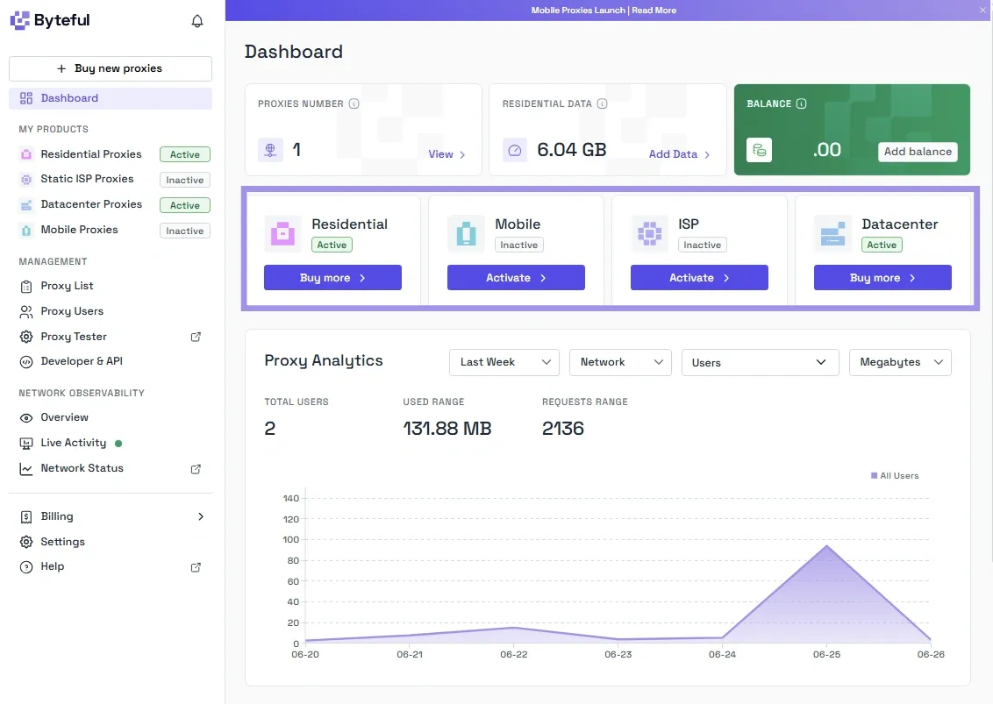Close the Mobile Proxies Launch banner
Image resolution: width=993 pixels, height=704 pixels.
tap(982, 11)
